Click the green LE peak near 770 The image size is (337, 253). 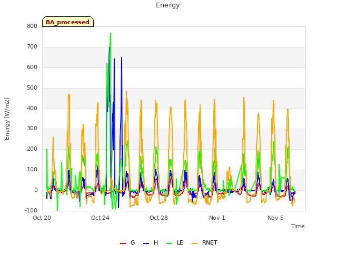pyautogui.click(x=111, y=33)
